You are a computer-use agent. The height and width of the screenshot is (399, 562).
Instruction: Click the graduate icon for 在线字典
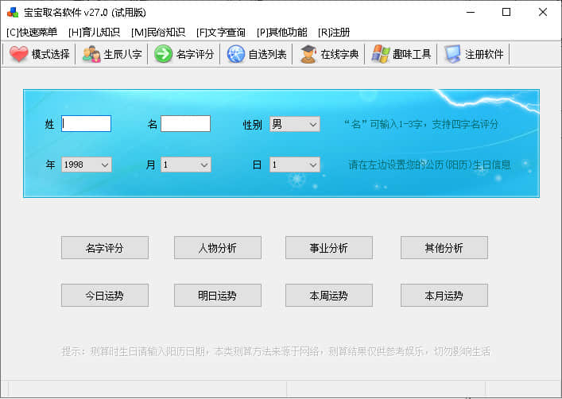308,54
